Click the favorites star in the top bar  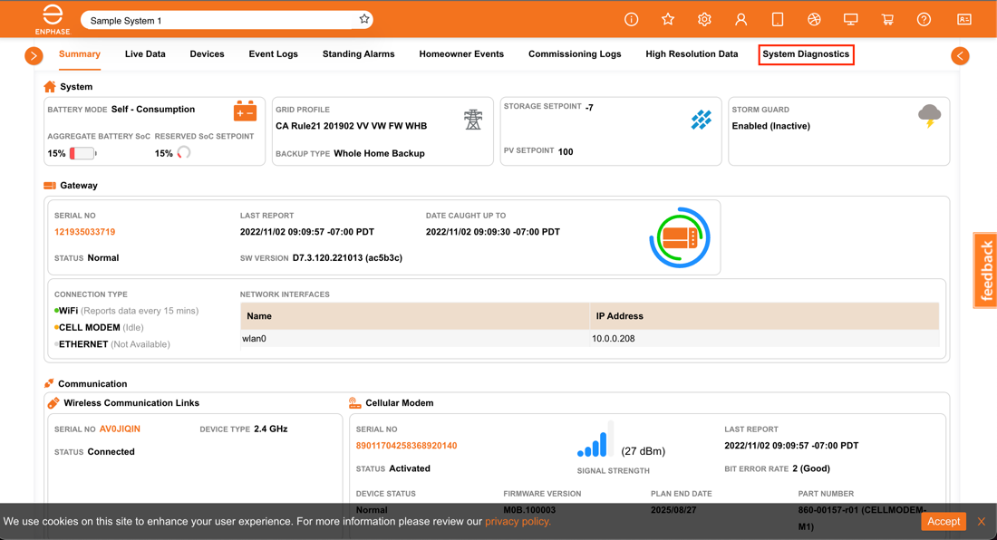click(668, 18)
